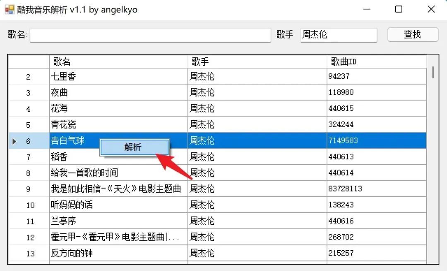This screenshot has width=447, height=271.
Task: Click 周杰伦 singer cell in 反方向的钟 row
Action: click(x=257, y=253)
